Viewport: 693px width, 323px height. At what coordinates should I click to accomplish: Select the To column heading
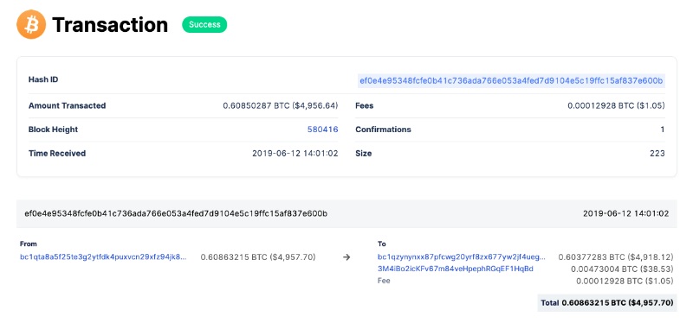(x=382, y=244)
